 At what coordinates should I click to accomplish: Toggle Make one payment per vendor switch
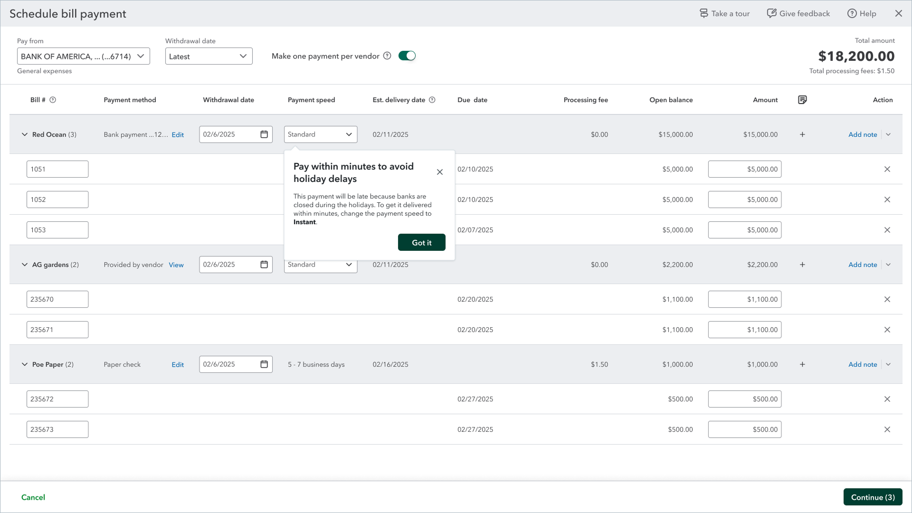[x=407, y=56]
